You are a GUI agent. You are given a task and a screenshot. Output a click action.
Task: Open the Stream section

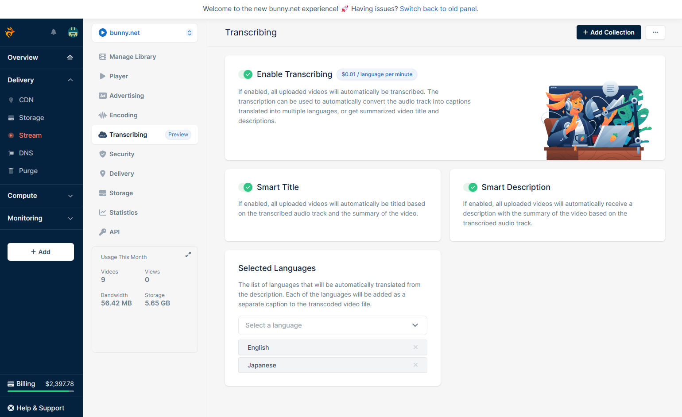coord(31,135)
